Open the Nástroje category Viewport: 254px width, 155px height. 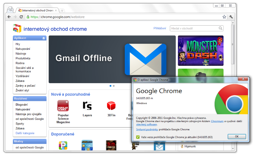click(21, 53)
